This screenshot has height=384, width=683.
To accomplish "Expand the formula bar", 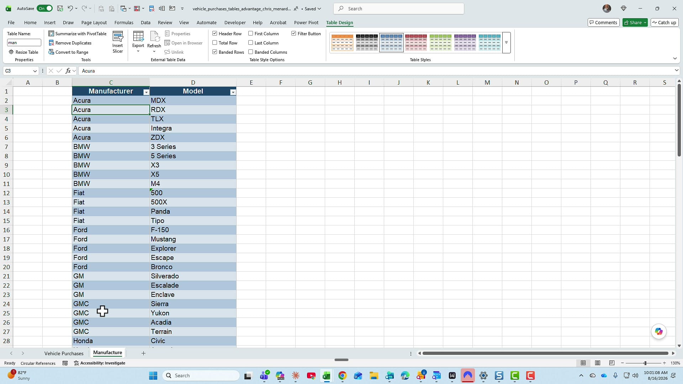I will coord(676,71).
